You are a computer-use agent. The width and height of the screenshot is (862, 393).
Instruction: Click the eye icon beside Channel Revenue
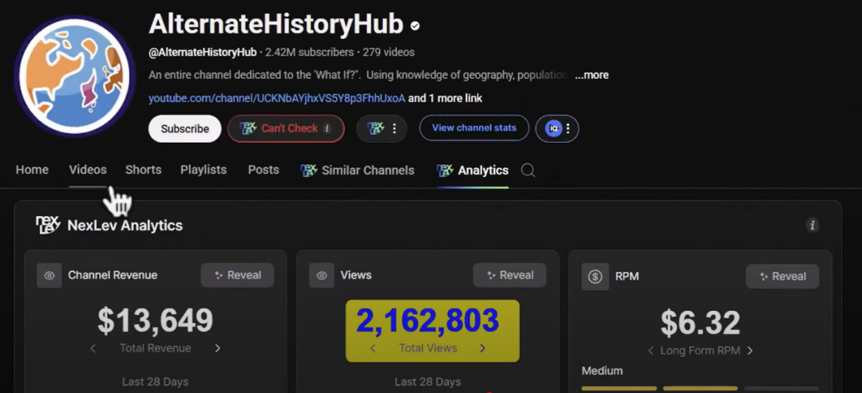tap(49, 276)
